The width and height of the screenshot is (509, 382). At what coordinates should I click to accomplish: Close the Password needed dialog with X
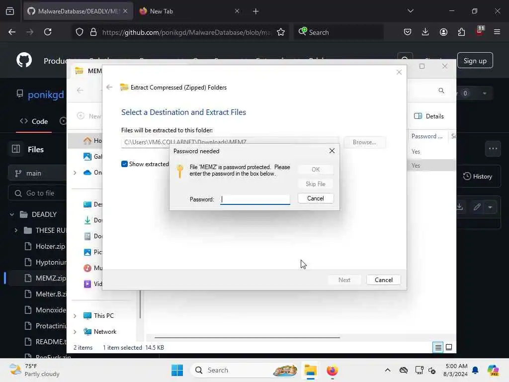point(332,151)
